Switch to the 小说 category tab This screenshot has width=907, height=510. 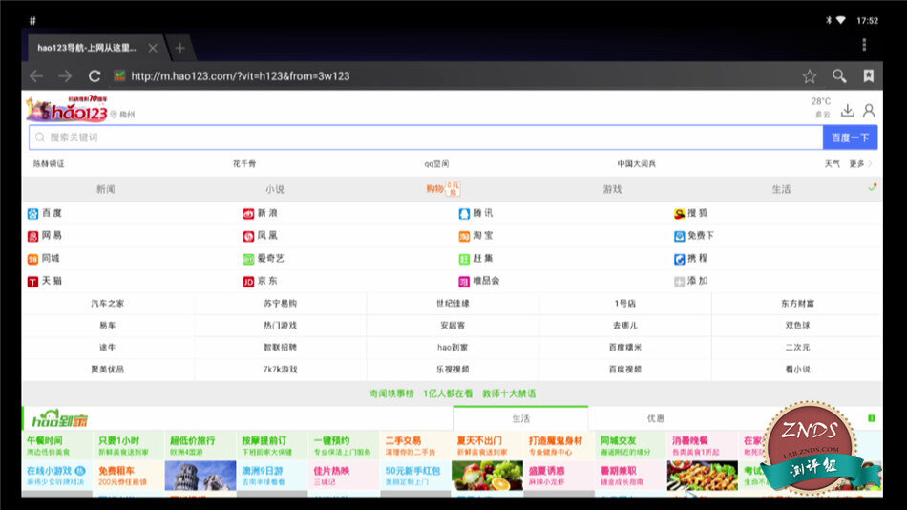click(275, 189)
